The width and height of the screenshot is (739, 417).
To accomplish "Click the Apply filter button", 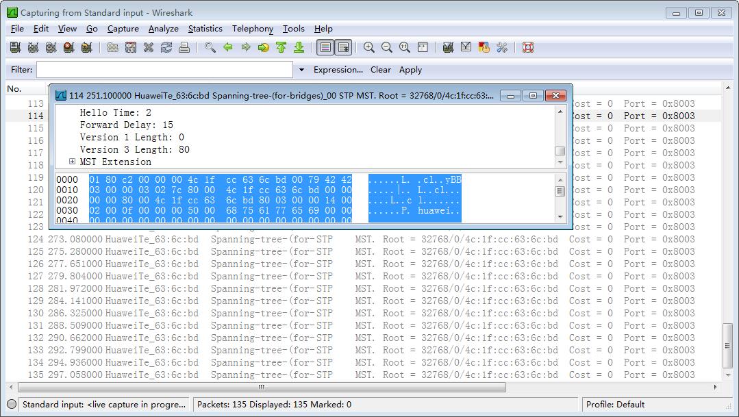I will tap(410, 70).
